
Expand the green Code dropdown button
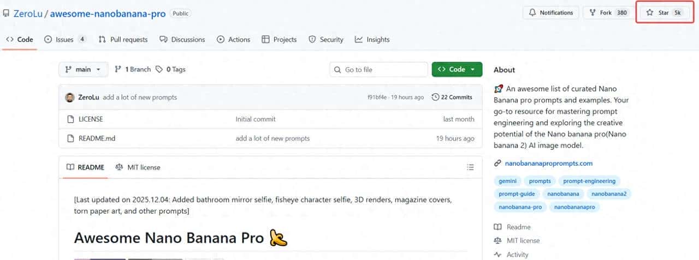tap(457, 69)
